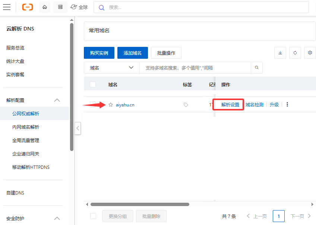Collapse the 解析配置 sidebar section

[57, 100]
